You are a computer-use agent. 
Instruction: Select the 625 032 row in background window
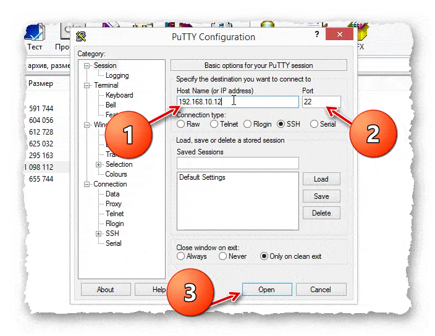pos(41,144)
